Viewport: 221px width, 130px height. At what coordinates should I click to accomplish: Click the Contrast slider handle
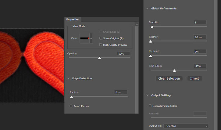151,56
